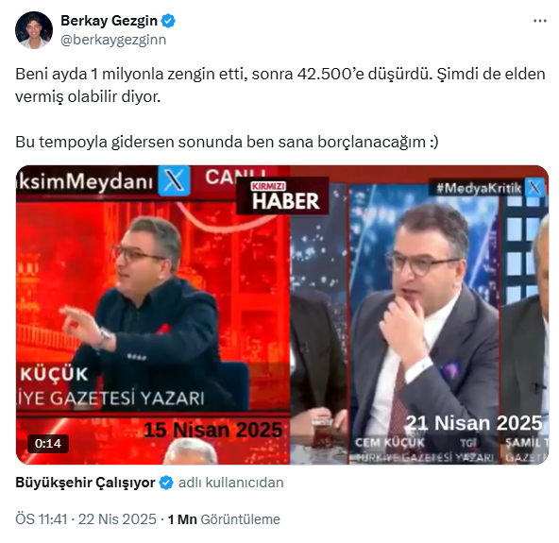
Task: Click the 15 Nisan 2025 date overlay
Action: [x=213, y=430]
